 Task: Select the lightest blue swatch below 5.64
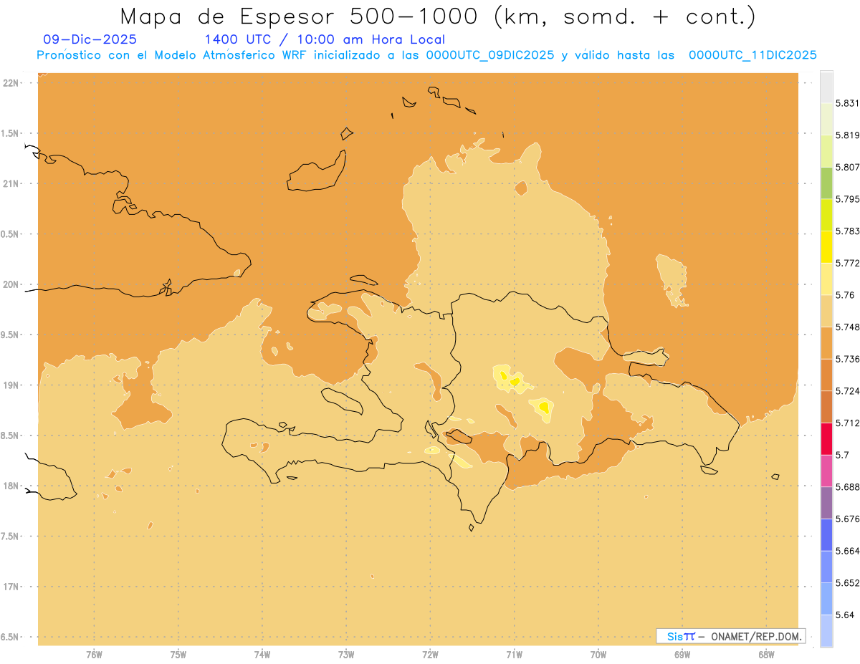click(x=826, y=631)
